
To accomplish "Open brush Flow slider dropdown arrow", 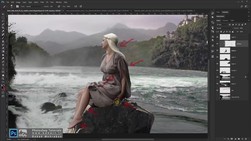I will click(72, 6).
